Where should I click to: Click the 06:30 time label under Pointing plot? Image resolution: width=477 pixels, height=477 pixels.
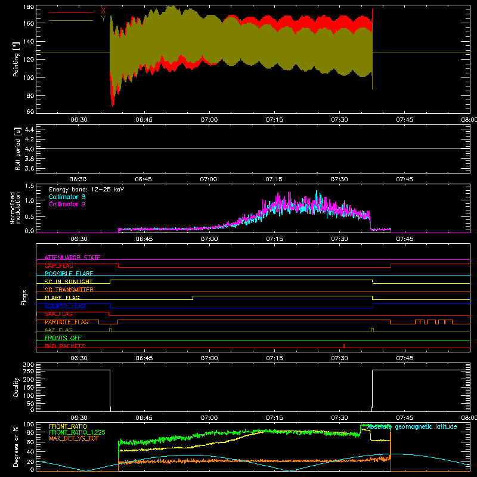coord(79,120)
